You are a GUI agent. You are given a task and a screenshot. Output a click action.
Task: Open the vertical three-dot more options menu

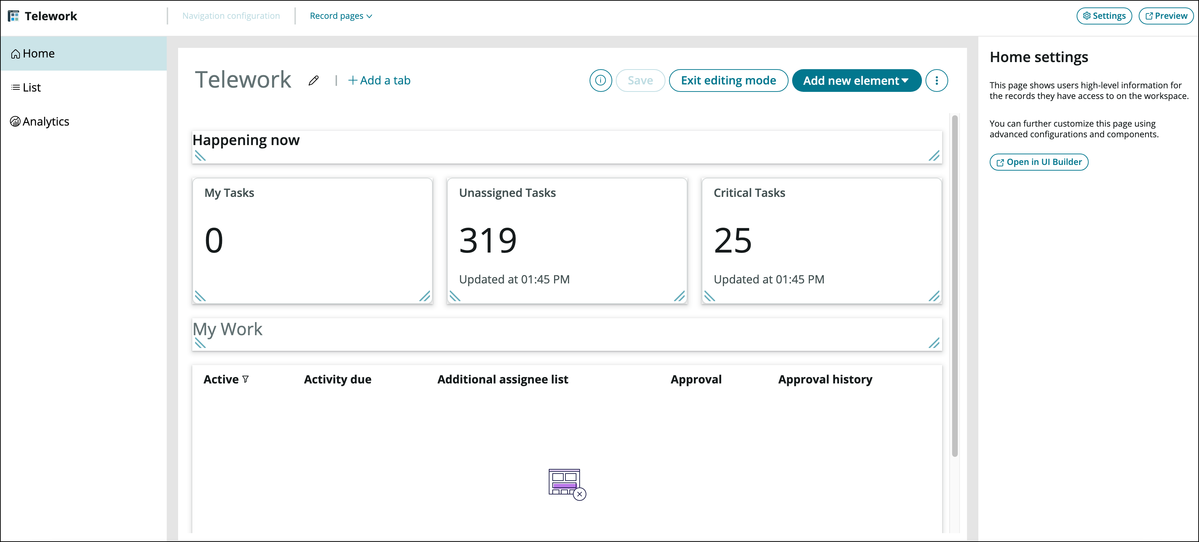click(936, 81)
